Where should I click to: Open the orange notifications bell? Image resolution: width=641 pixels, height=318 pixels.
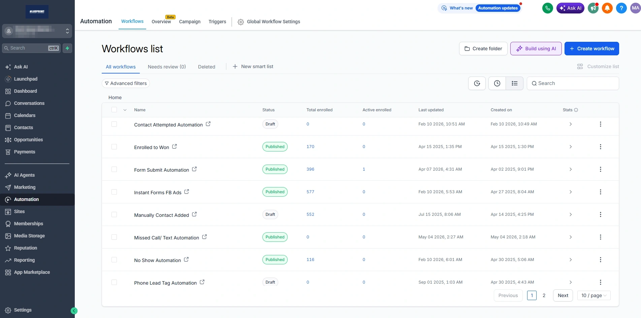click(x=607, y=8)
